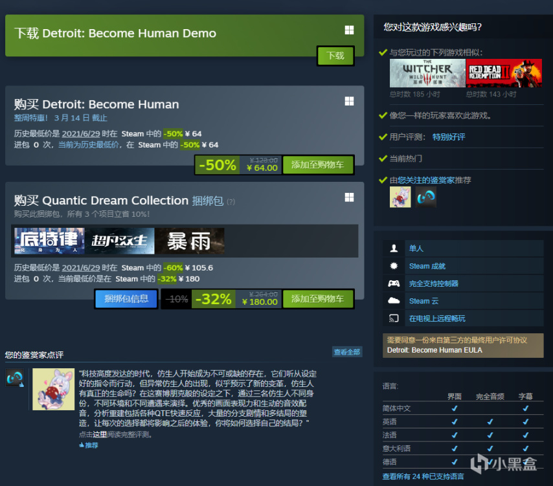
Task: Click the 简体中文 language row label
Action: point(396,408)
